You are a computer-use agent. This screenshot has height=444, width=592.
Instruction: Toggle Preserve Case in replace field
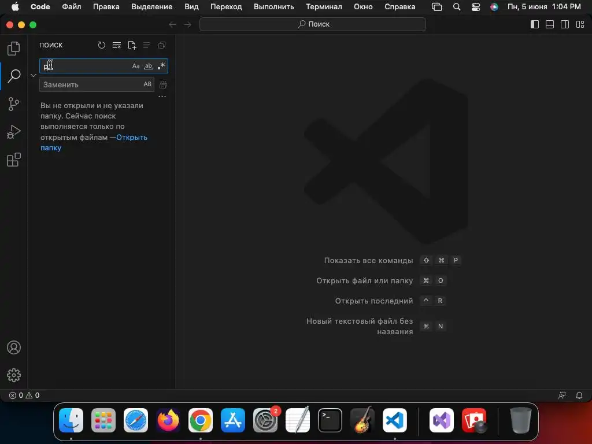[147, 84]
